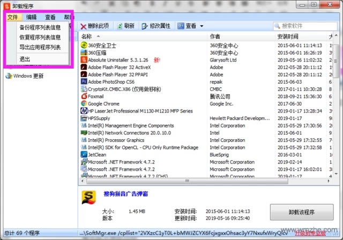Click the HPSSupply printer icon
The width and height of the screenshot is (343, 240).
pos(84,118)
